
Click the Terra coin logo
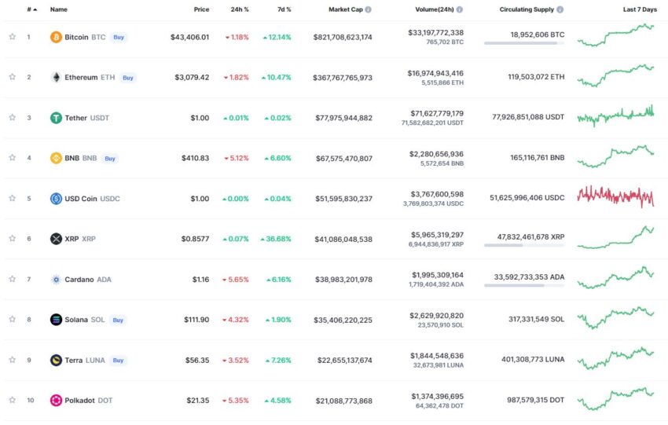point(56,361)
